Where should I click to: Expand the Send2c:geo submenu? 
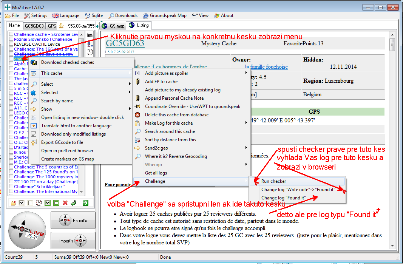click(246, 148)
